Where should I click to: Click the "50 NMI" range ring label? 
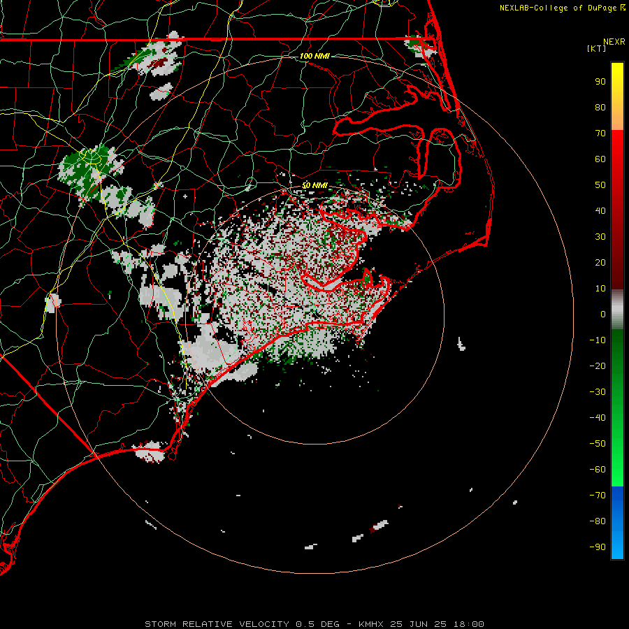coord(315,185)
